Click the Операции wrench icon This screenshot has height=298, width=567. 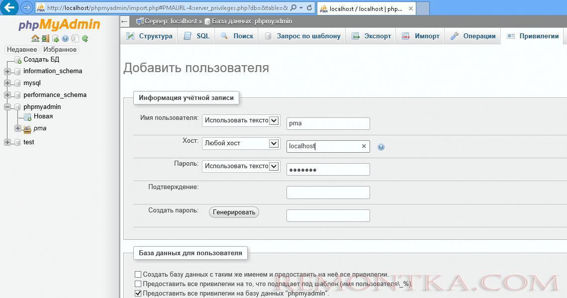click(x=454, y=36)
